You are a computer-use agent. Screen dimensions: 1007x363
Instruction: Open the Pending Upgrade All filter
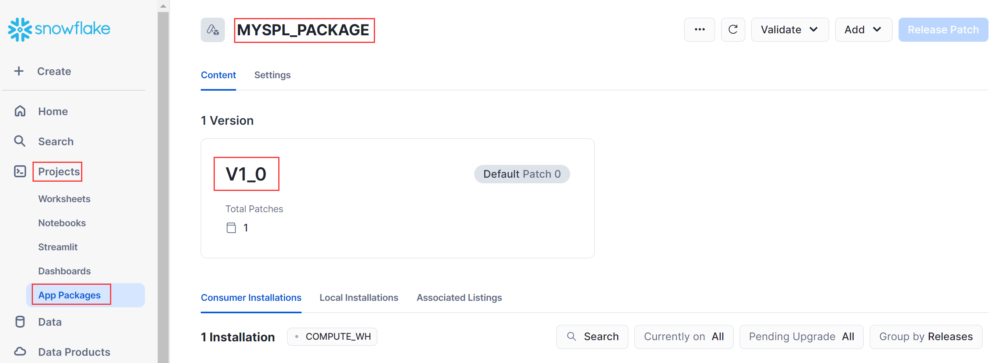pos(801,337)
